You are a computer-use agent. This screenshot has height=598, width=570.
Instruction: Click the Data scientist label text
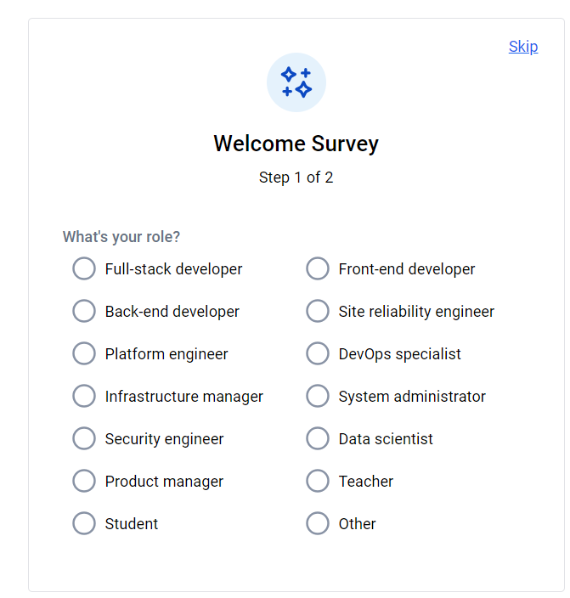386,438
